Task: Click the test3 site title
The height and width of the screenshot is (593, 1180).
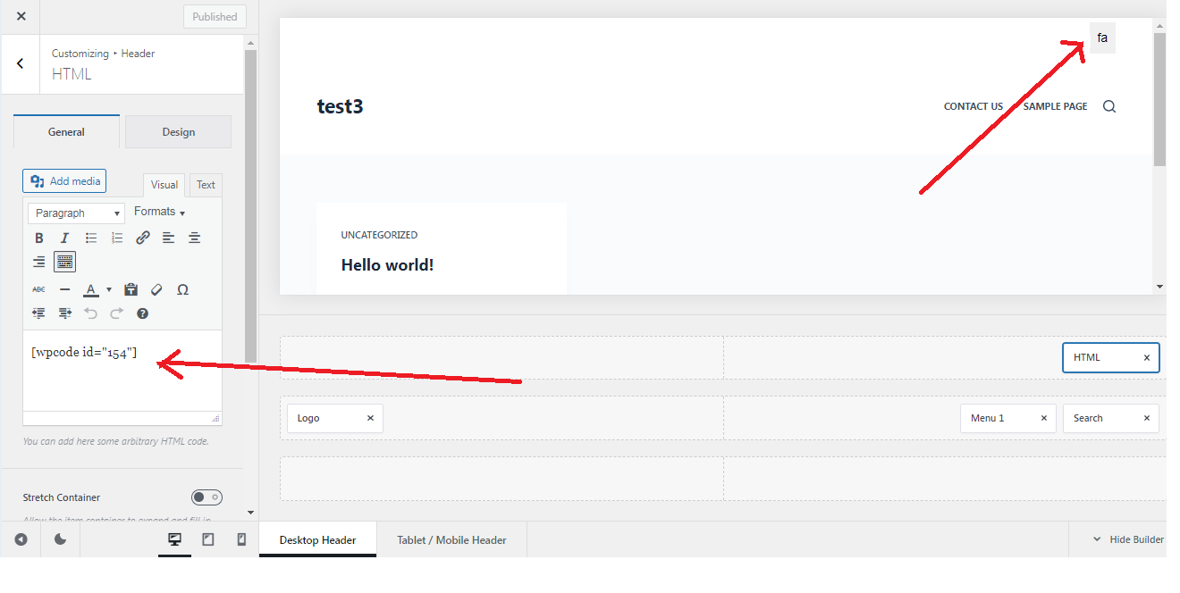Action: tap(340, 106)
